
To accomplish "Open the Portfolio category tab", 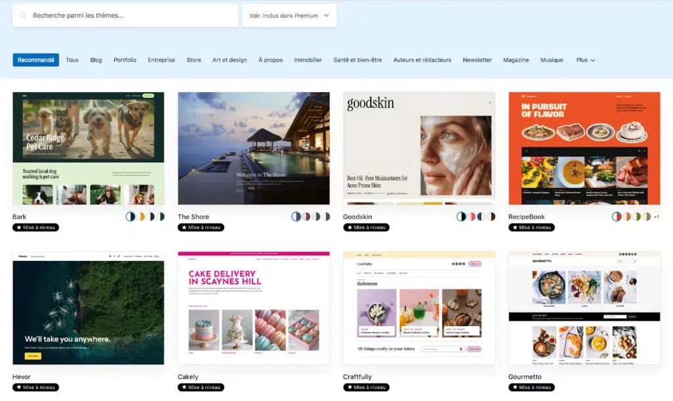I will click(125, 60).
